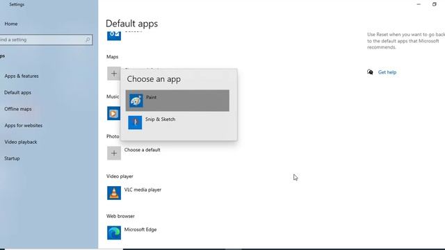
Task: Click the Get help chat icon
Action: tap(370, 72)
